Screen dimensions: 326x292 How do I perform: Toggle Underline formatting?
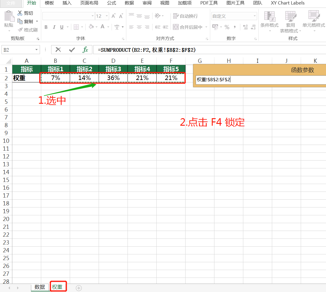tap(62, 27)
